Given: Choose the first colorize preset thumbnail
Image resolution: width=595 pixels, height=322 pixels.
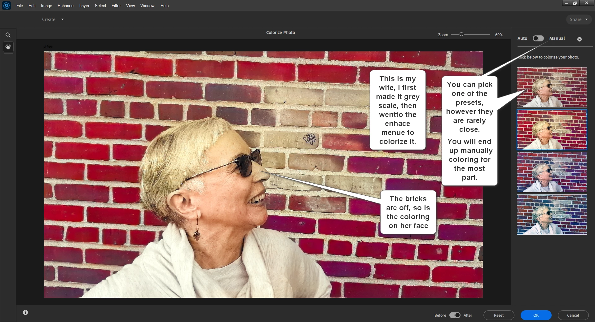Looking at the screenshot, I should pos(552,87).
